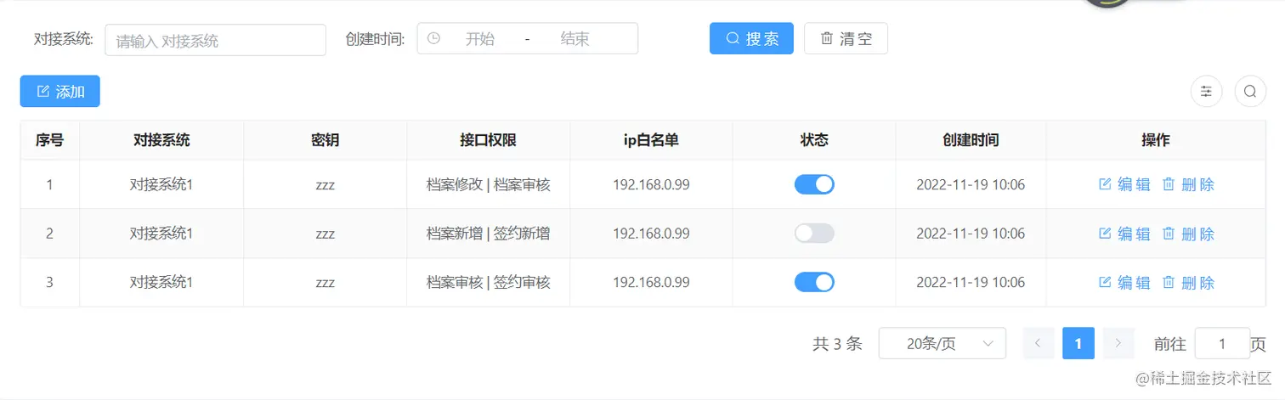Toggle the round search icon button

click(x=1249, y=91)
